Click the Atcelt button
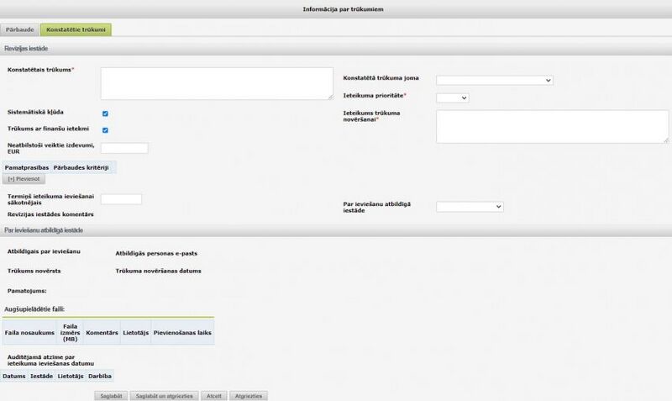 pos(214,396)
